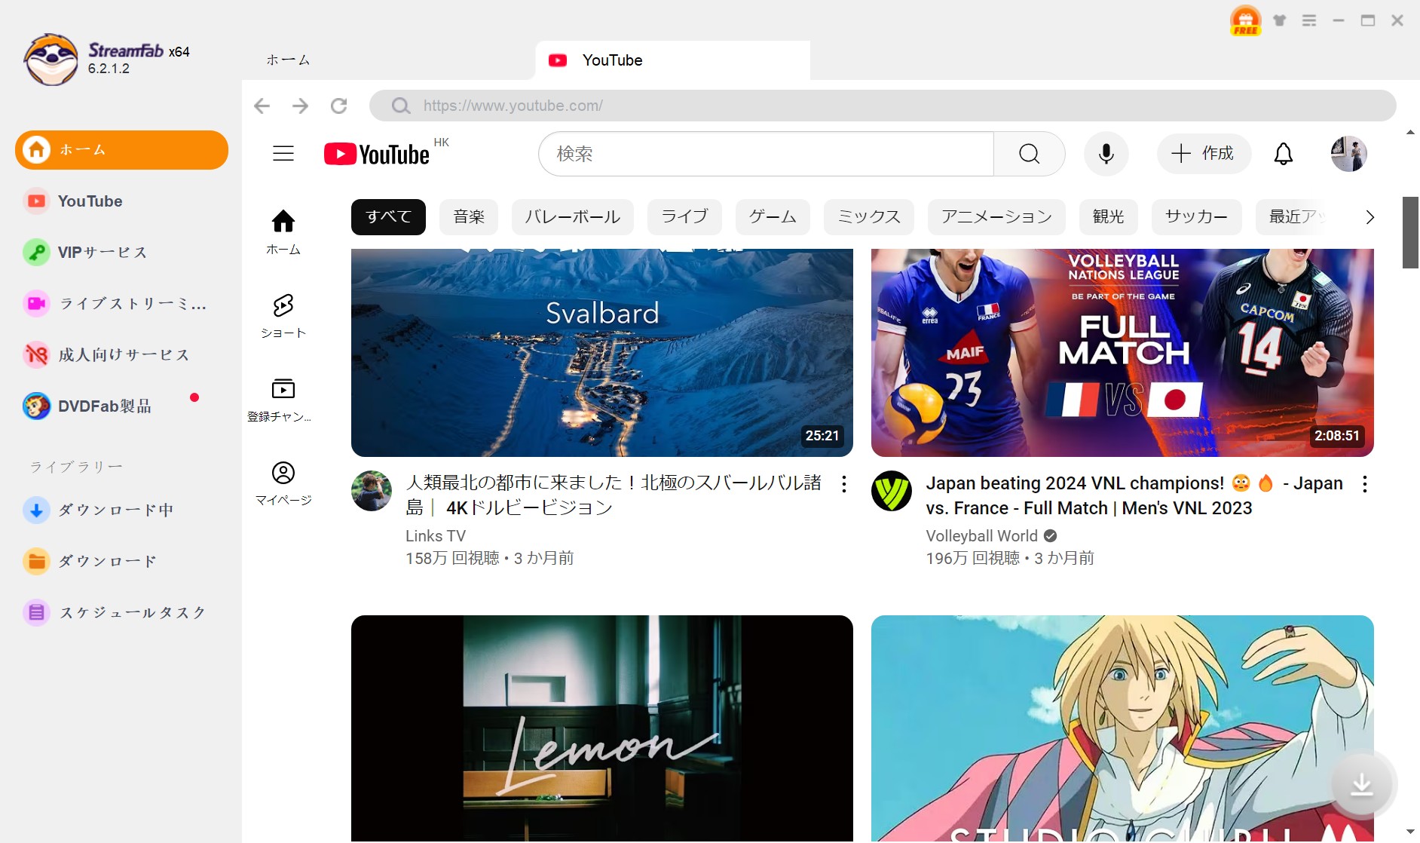Open ショート in YouTube mini guide

pyautogui.click(x=283, y=316)
